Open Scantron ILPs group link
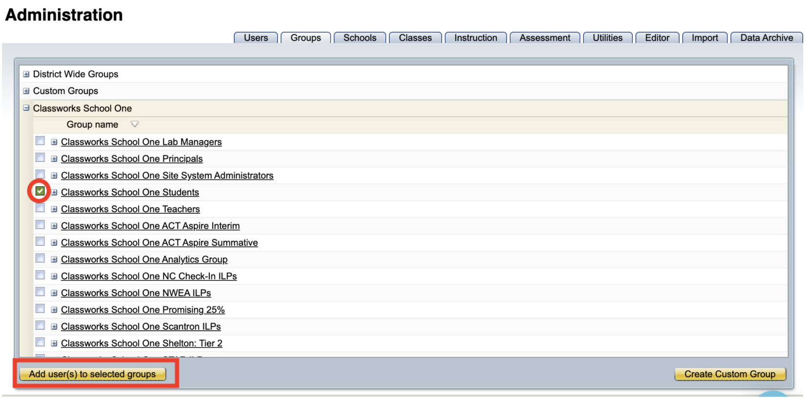This screenshot has width=810, height=403. pyautogui.click(x=141, y=326)
